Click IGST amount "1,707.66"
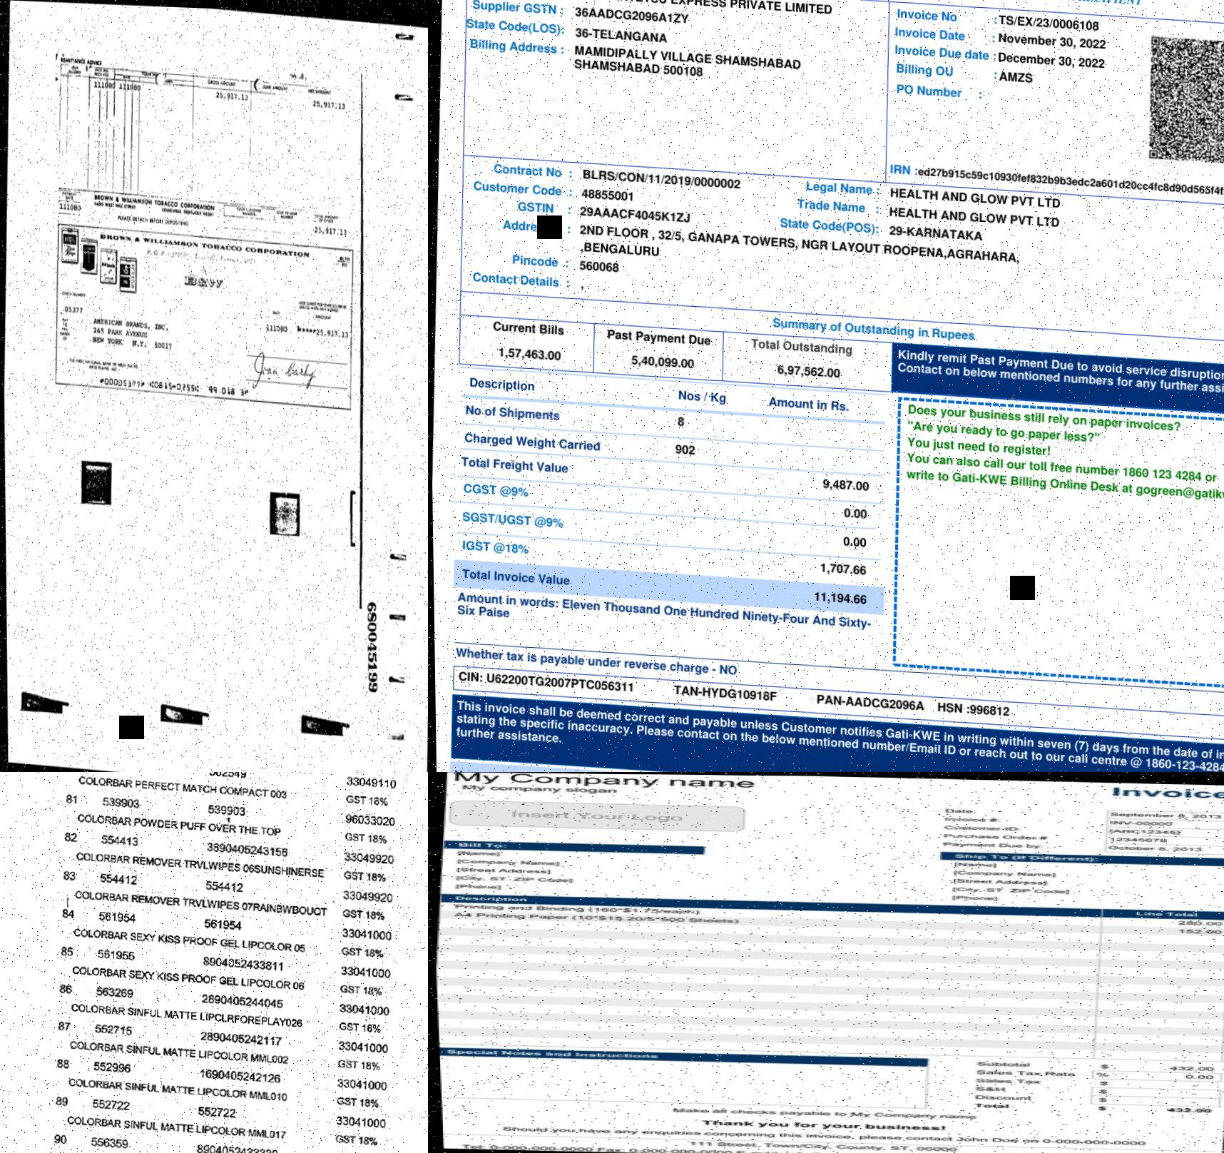The image size is (1224, 1153). pyautogui.click(x=843, y=569)
